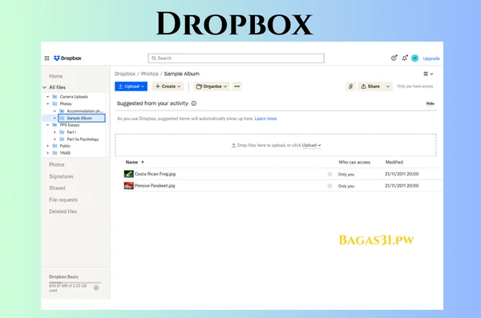Select the Part I folder

coord(71,132)
